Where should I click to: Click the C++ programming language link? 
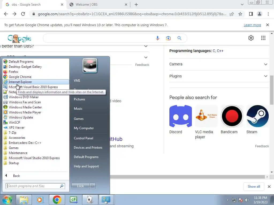coord(220,51)
